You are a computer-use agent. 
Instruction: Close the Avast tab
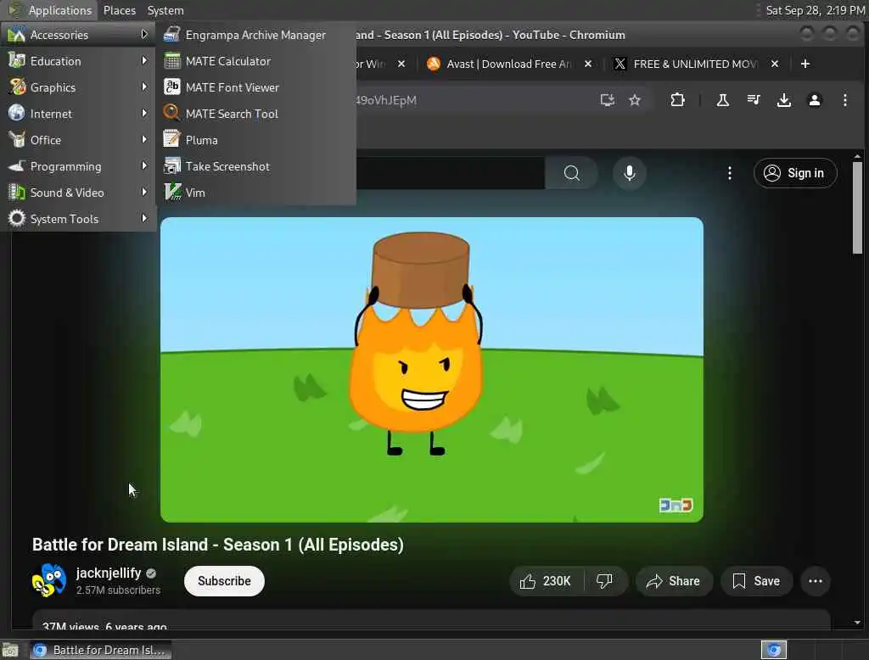click(588, 64)
